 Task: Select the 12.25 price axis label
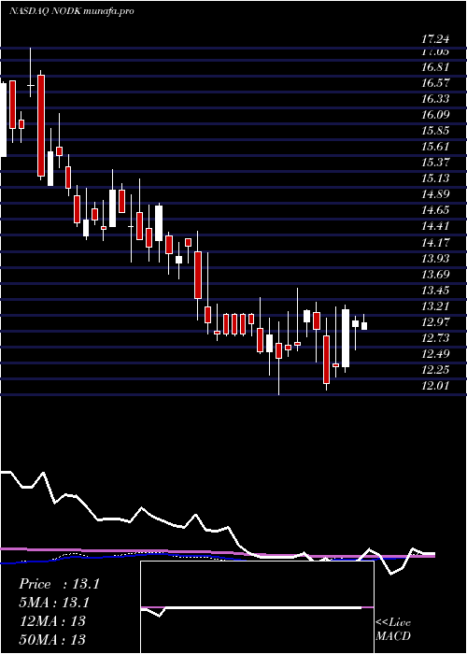pos(435,370)
